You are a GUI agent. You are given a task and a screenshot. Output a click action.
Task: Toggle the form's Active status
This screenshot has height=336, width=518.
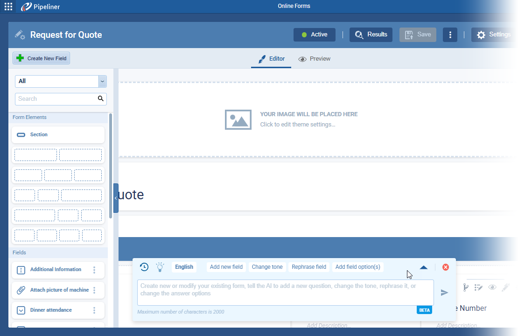pos(315,35)
